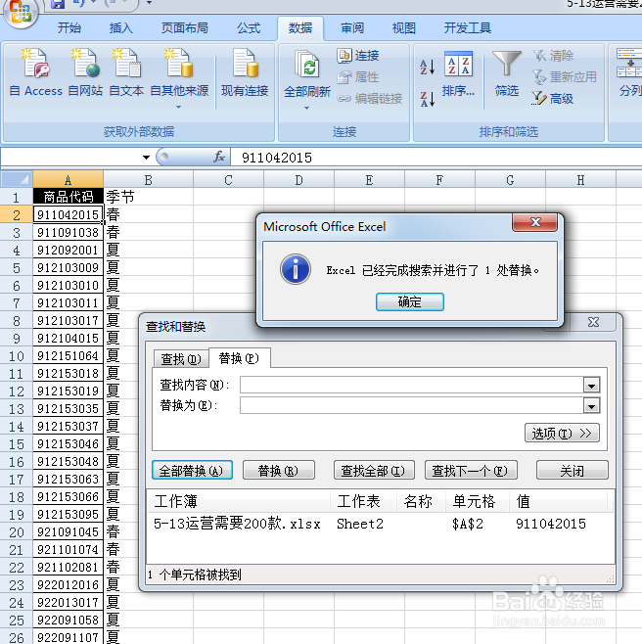Select row 2 header
Screen dimensions: 642x644
coord(17,214)
